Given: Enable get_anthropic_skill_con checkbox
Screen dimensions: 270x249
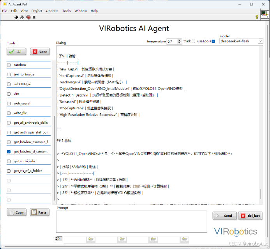Looking at the screenshot, I should (x=9, y=132).
